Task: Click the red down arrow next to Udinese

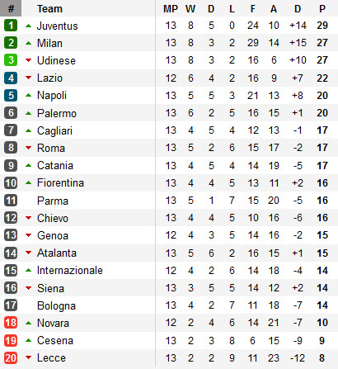Action: pos(28,60)
